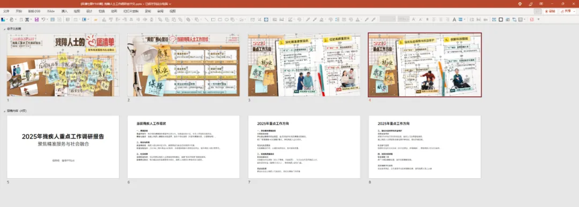Select slide 8 thumbnail
Screen dimensions: 579x207
425,147
